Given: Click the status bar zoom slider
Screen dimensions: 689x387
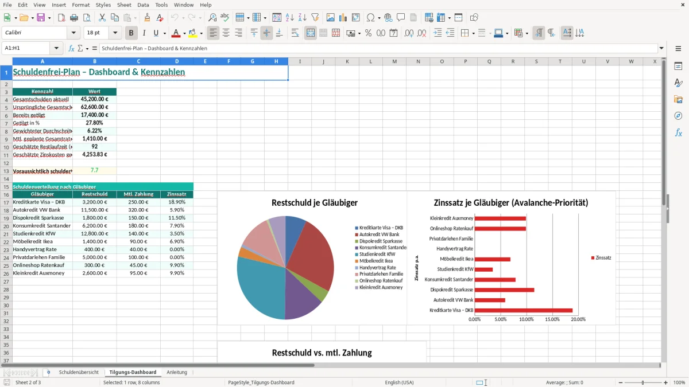Looking at the screenshot, I should 642,382.
